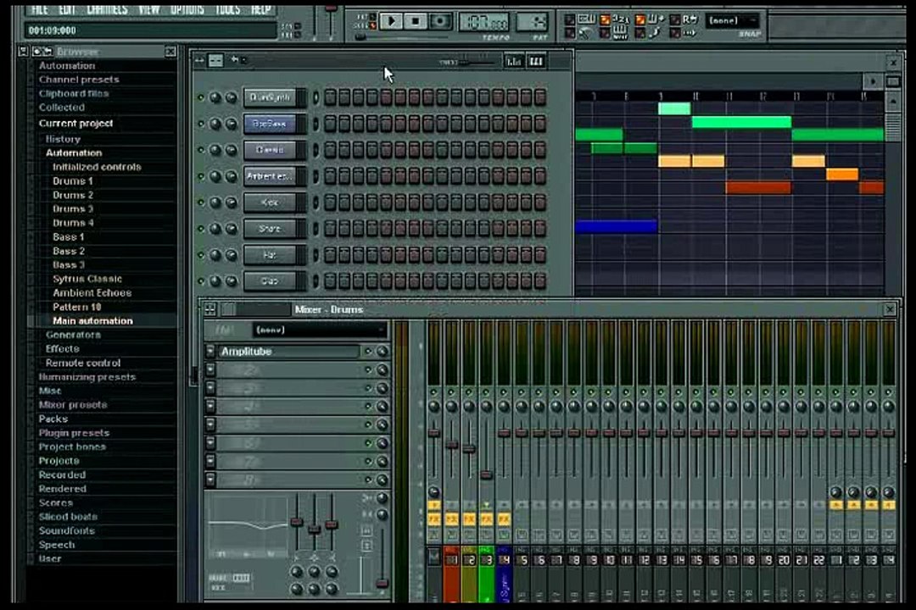The width and height of the screenshot is (916, 610).
Task: Mute the Kick channel via its LED
Action: click(x=201, y=202)
